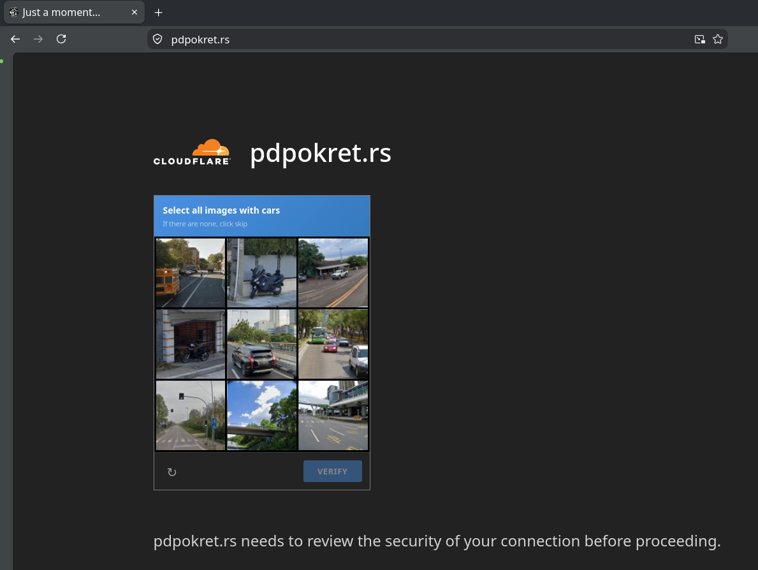The image size is (758, 570).
Task: Select the image with the yellow school bus
Action: tap(191, 273)
